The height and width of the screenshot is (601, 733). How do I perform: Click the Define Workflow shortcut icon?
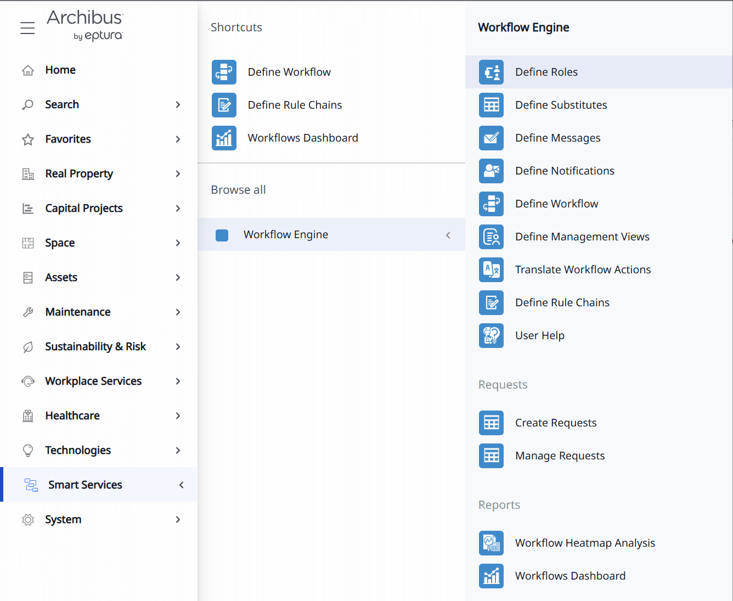[x=224, y=72]
